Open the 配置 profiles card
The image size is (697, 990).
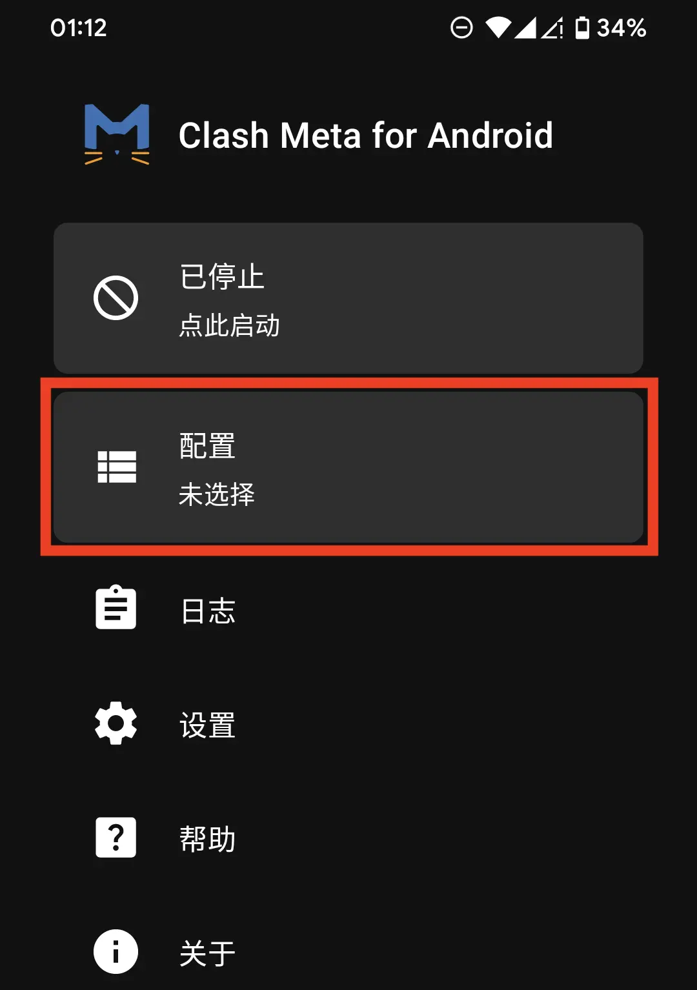(x=348, y=467)
